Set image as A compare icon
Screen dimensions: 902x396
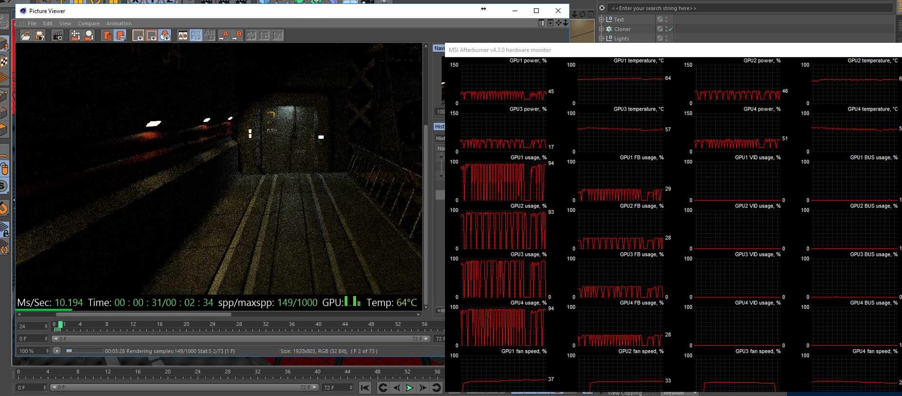(224, 36)
